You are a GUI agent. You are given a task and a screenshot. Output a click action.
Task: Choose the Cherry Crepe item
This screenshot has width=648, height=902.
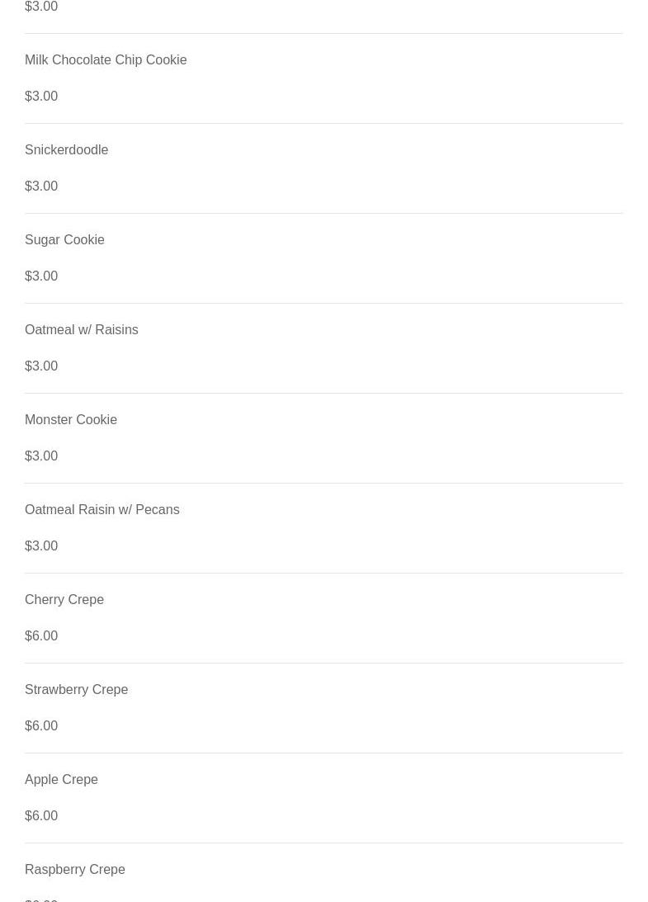click(x=64, y=600)
